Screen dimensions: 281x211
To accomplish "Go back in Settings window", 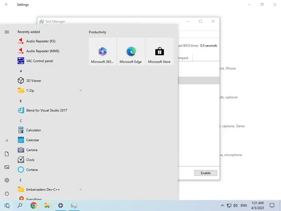I will pos(7,4).
